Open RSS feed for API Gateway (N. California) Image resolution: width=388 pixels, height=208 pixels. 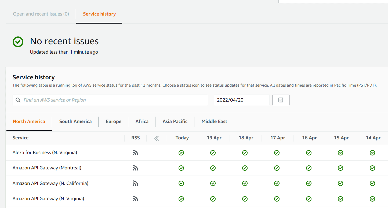click(136, 183)
